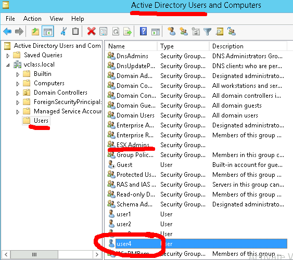
Task: Go up one level using folder icon
Action: pos(35,31)
